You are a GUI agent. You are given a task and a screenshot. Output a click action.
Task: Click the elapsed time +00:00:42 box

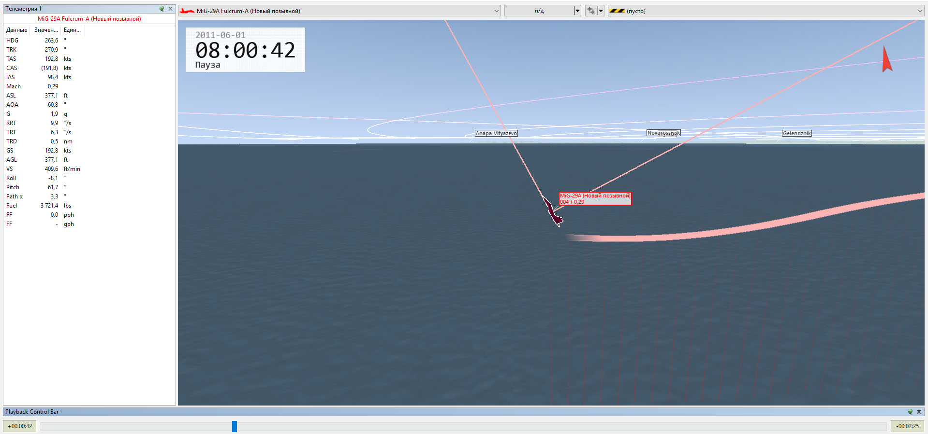point(20,426)
